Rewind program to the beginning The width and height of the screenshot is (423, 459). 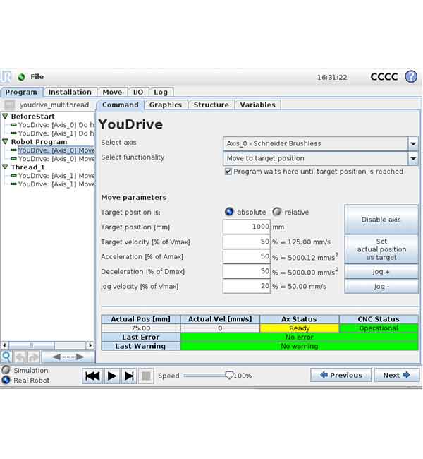click(x=92, y=376)
